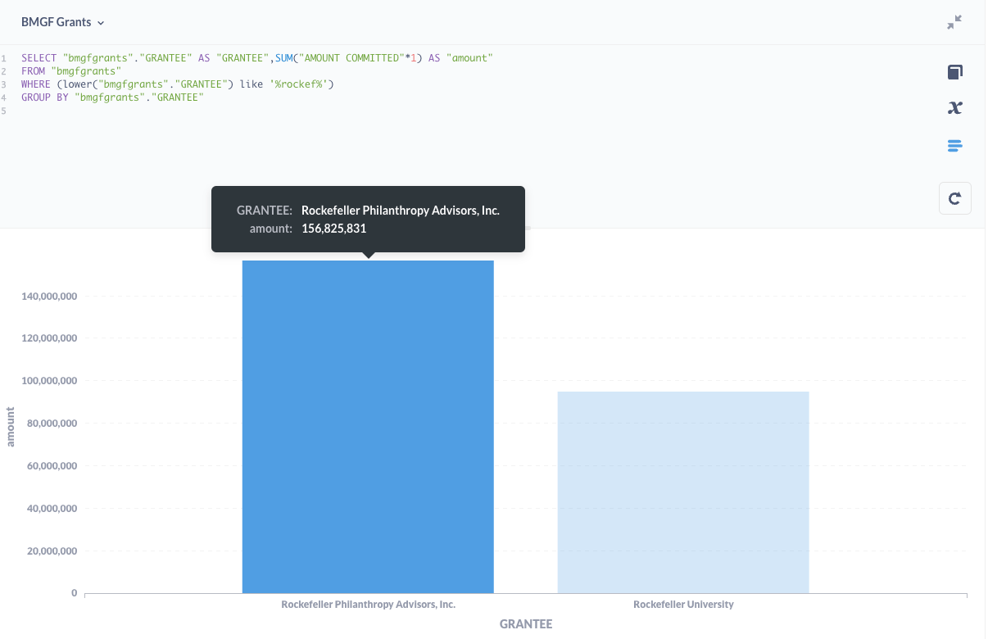Screen dimensions: 988x639
Task: Click the Rockefeller Philanthropy Advisors x-axis label
Action: coord(368,605)
